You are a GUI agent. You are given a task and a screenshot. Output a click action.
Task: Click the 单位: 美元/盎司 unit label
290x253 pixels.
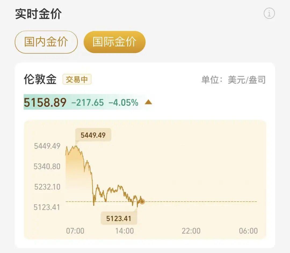(233, 80)
